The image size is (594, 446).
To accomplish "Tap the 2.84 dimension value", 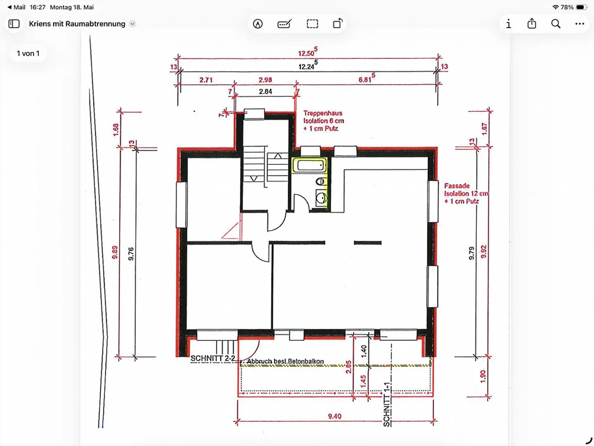I will [265, 91].
